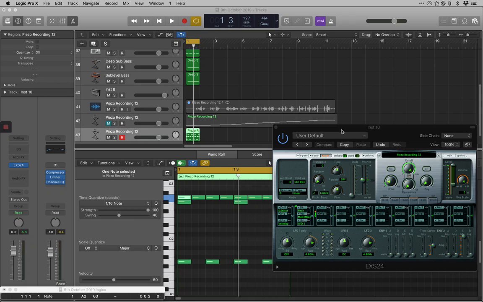Open the Mixer faders icon

(62, 21)
